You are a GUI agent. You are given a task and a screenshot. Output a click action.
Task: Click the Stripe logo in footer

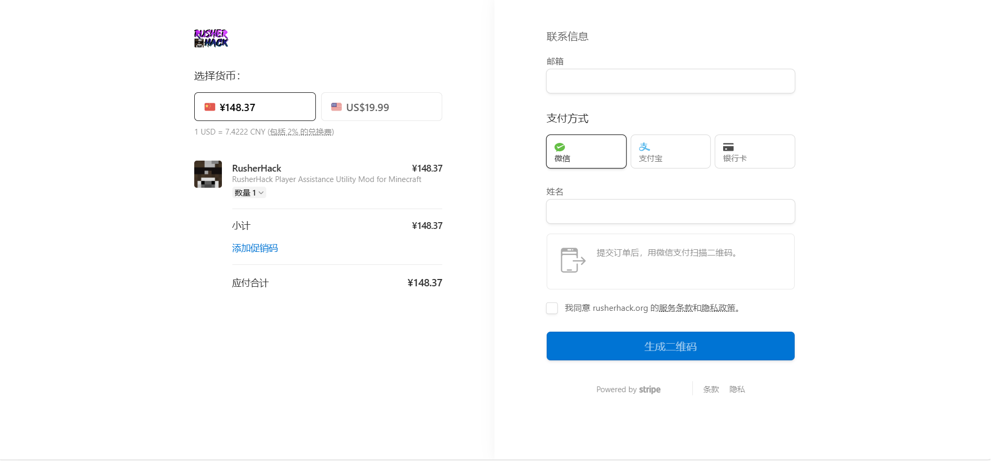650,390
